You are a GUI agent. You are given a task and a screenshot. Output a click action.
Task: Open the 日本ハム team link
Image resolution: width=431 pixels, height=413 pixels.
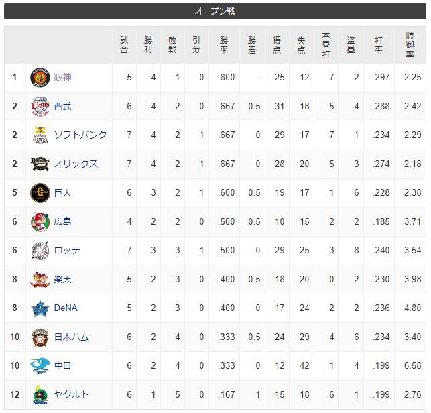[72, 337]
